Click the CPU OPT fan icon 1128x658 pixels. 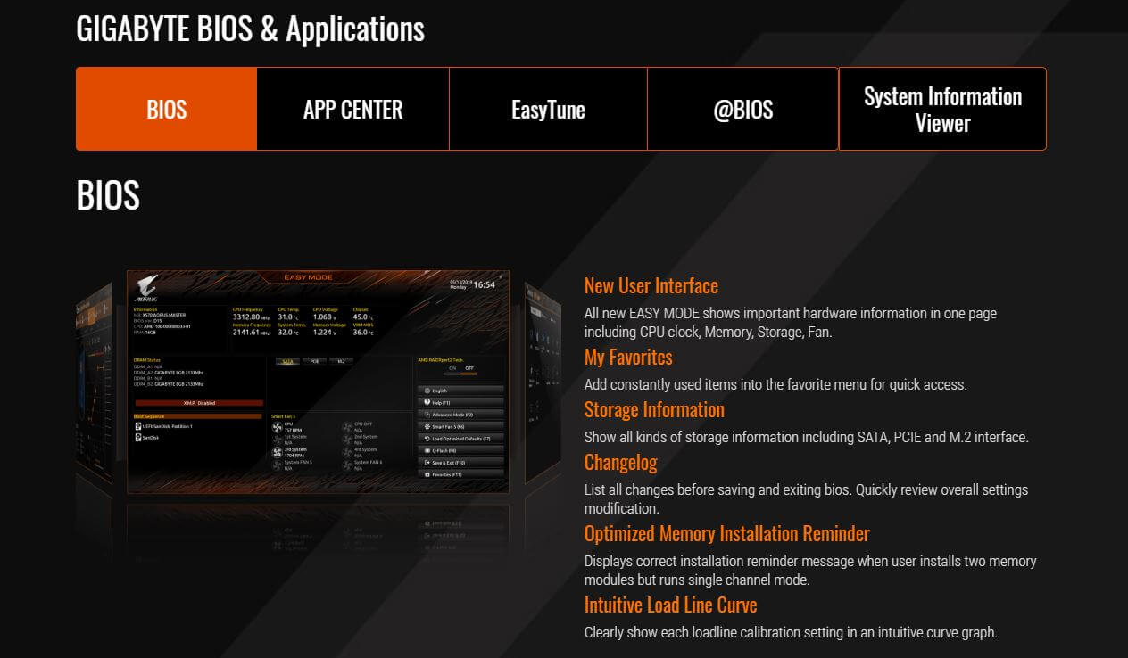[347, 426]
